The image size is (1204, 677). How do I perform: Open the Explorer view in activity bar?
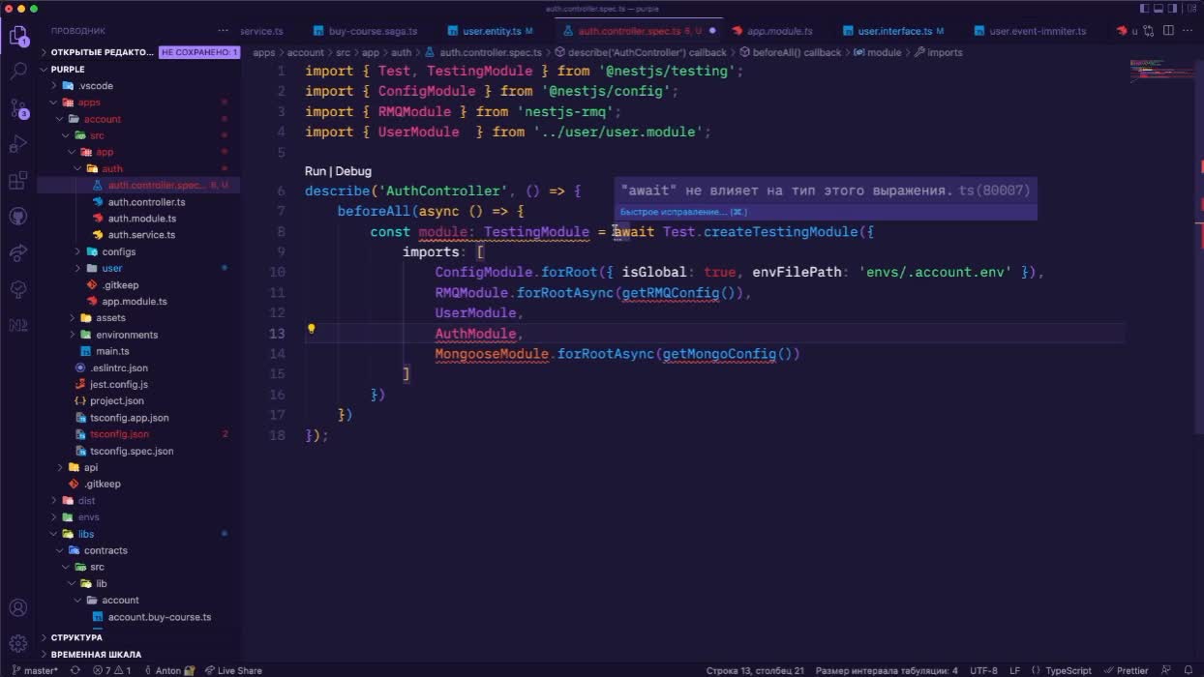coord(18,37)
